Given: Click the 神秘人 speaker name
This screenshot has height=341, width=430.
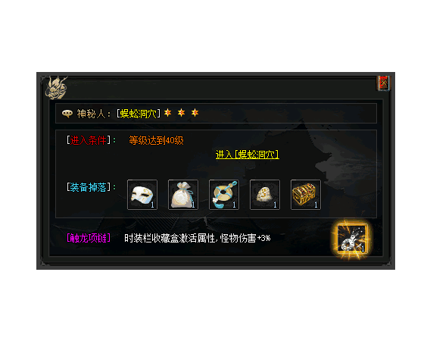Looking at the screenshot, I should 91,114.
